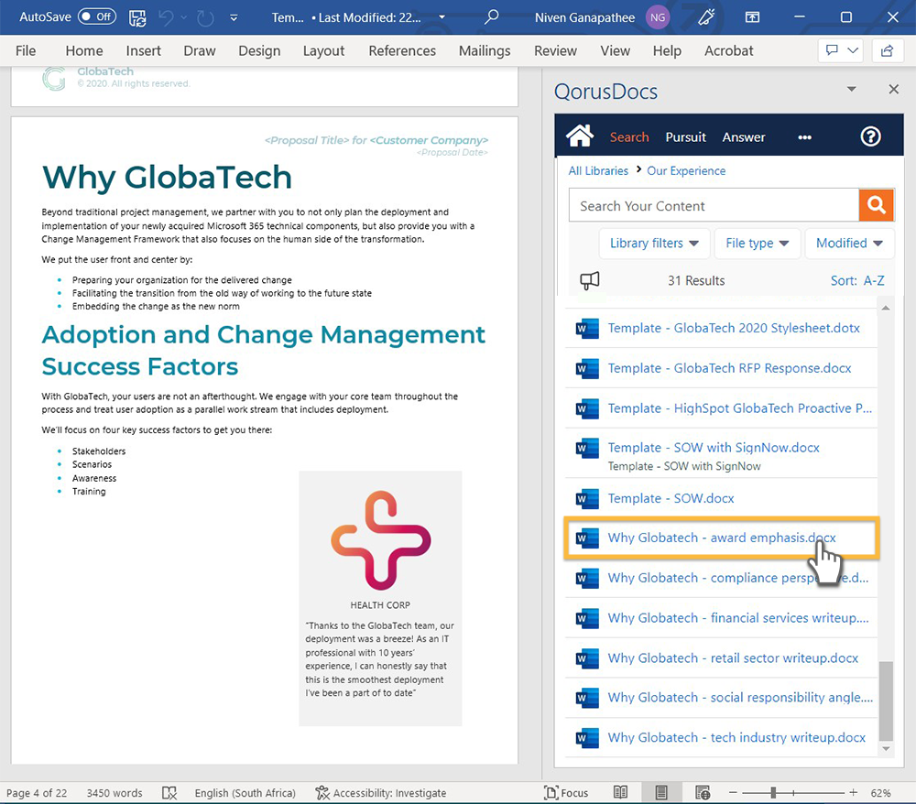
Task: Switch to Read Mode view icon
Action: [x=621, y=792]
